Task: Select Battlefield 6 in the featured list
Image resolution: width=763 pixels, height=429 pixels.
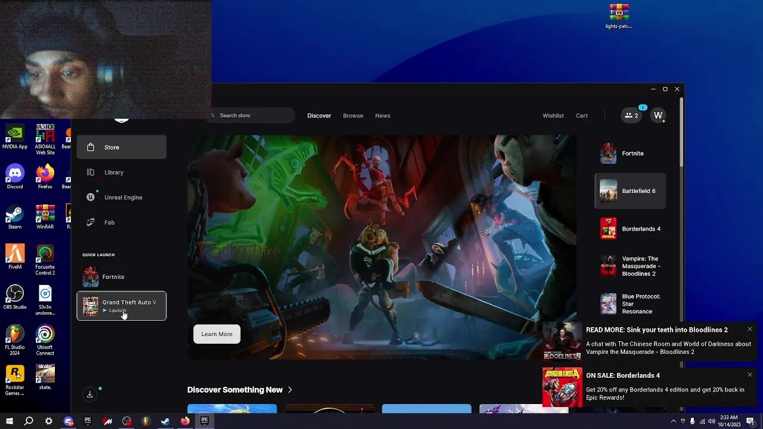Action: click(630, 191)
